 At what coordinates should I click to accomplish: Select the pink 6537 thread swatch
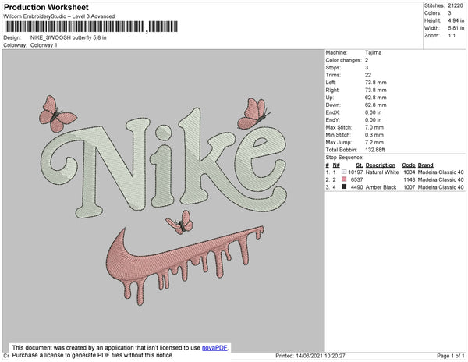pyautogui.click(x=344, y=179)
